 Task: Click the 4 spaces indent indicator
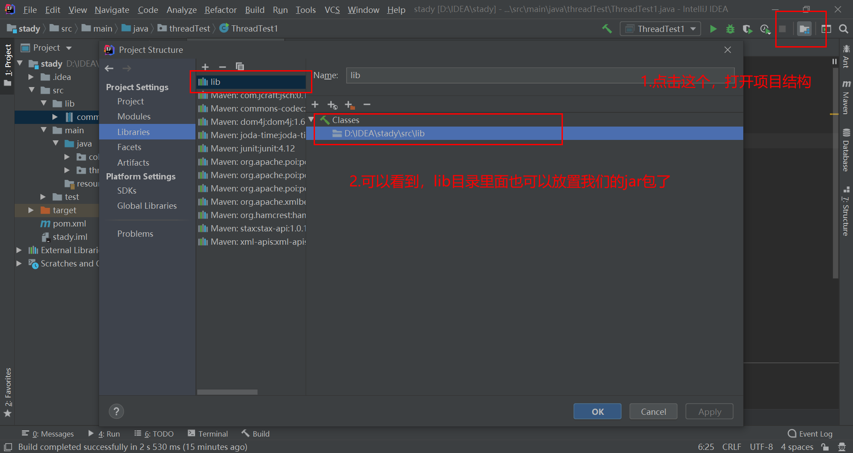tap(797, 447)
